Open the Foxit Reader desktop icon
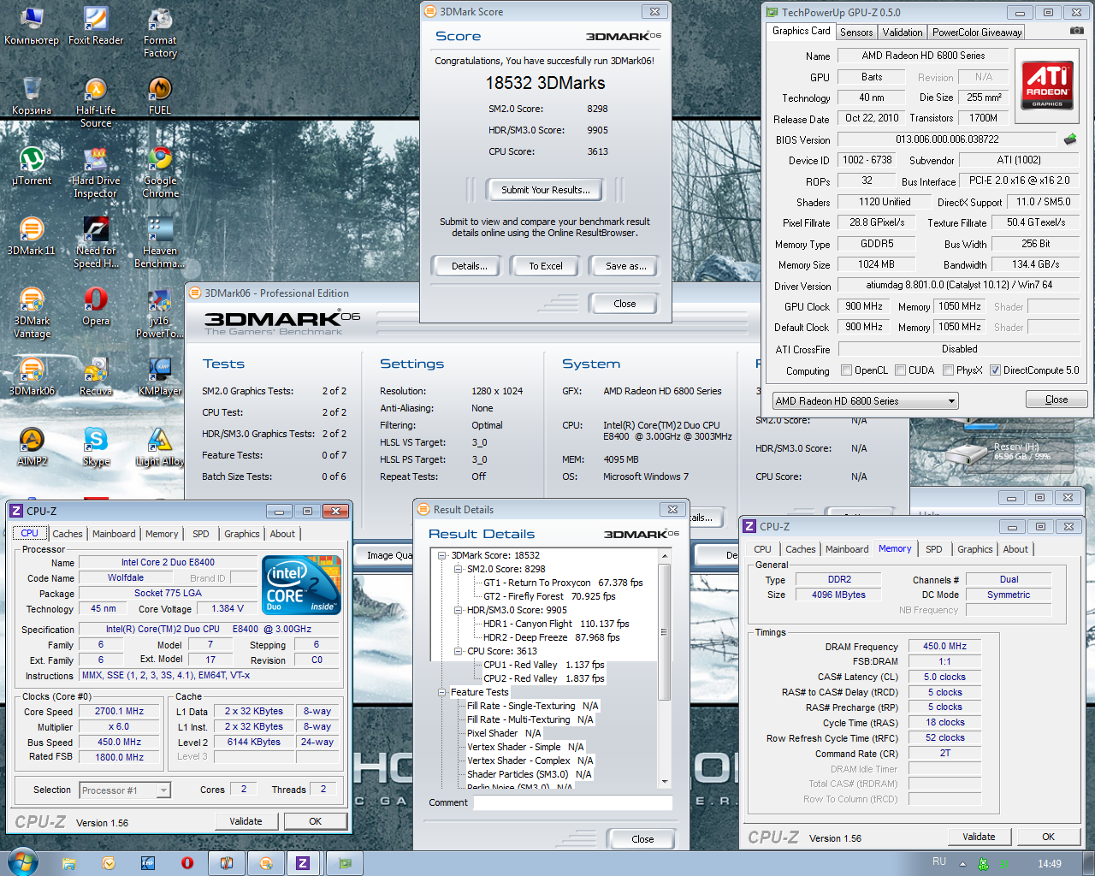1095x876 pixels. [x=96, y=26]
